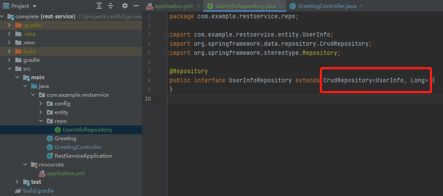
Task: Collapse the repo package
Action: 41,121
